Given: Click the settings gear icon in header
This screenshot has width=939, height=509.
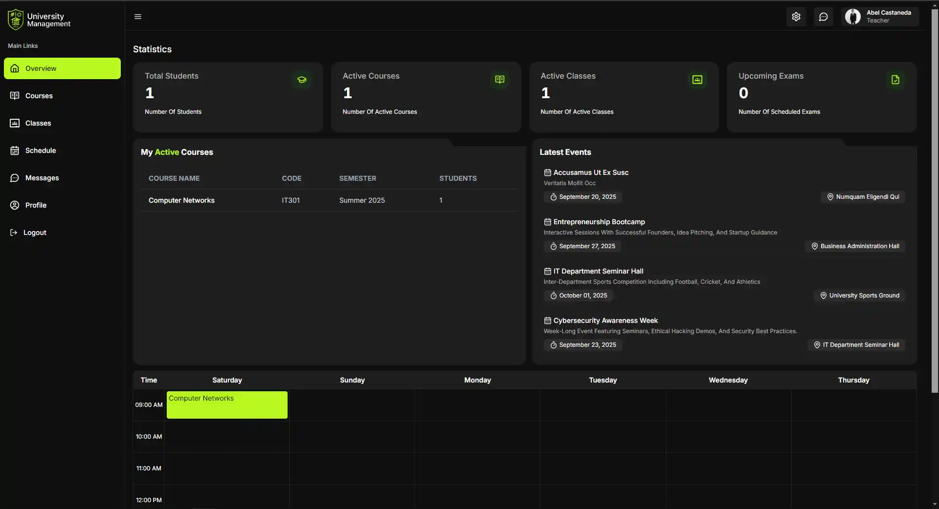Looking at the screenshot, I should (x=796, y=17).
